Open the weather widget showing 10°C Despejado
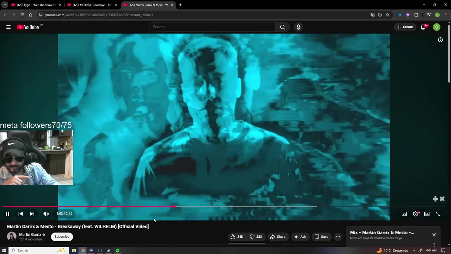Image resolution: width=451 pixels, height=254 pixels. (x=392, y=250)
